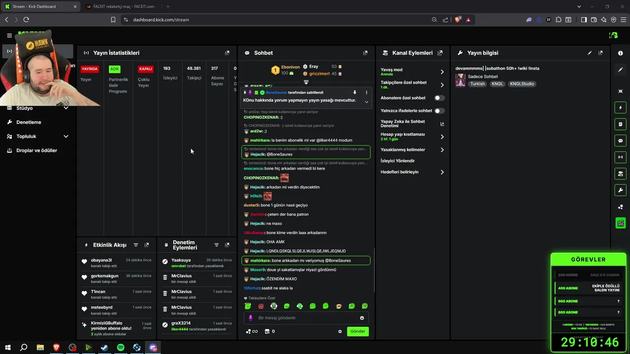Screen dimensions: 630x354
Task: Expand the Yavaş mod setting
Action: click(442, 72)
